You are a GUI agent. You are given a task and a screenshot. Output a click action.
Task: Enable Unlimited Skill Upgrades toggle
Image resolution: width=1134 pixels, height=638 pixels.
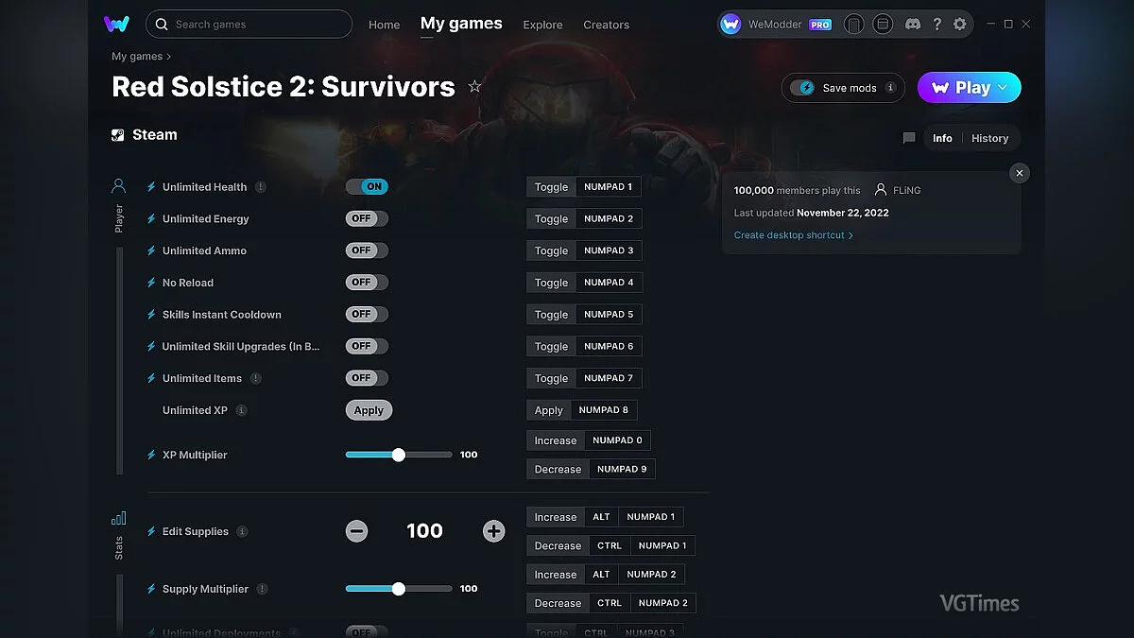(x=367, y=346)
